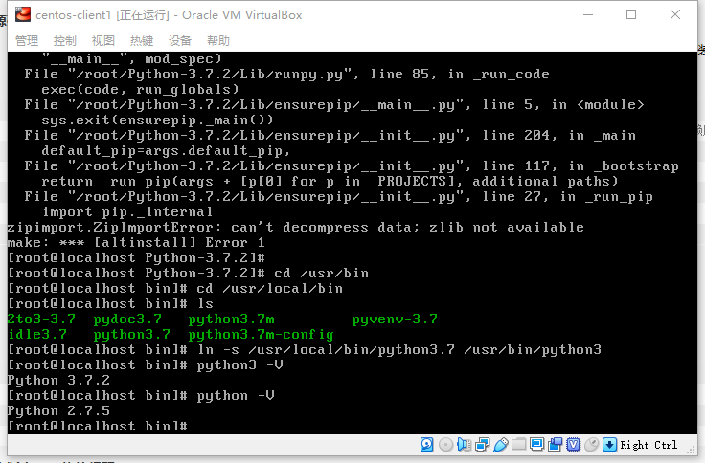The width and height of the screenshot is (705, 463).
Task: Open the 视图 menu
Action: pos(102,41)
